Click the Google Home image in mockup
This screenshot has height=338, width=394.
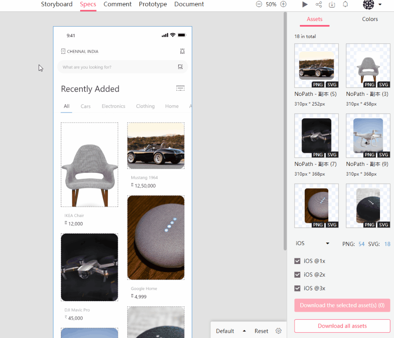[x=156, y=237]
